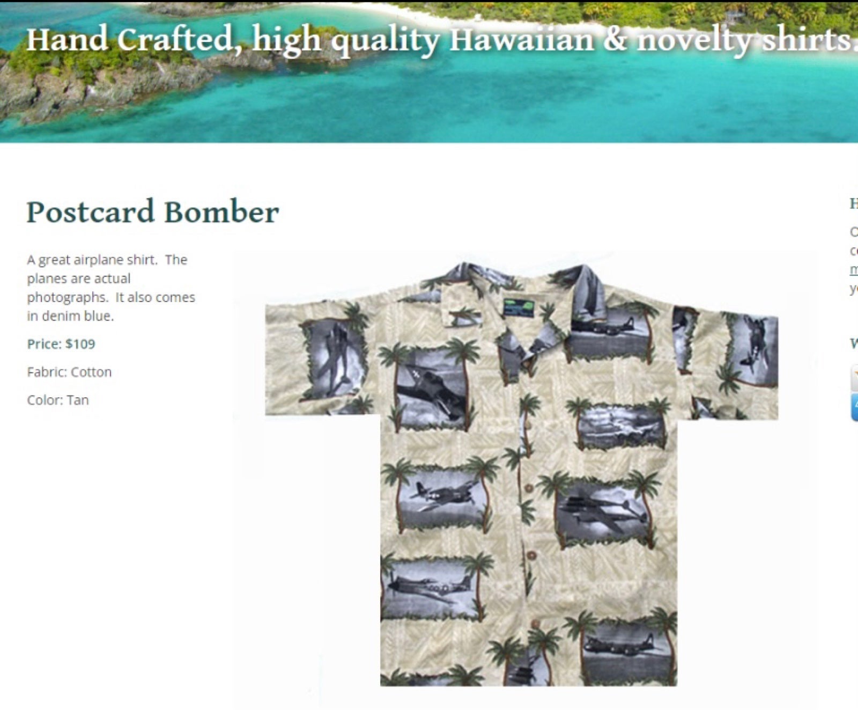Click the lowest brown button on the shirt
Screen dimensions: 858x710
coord(536,623)
